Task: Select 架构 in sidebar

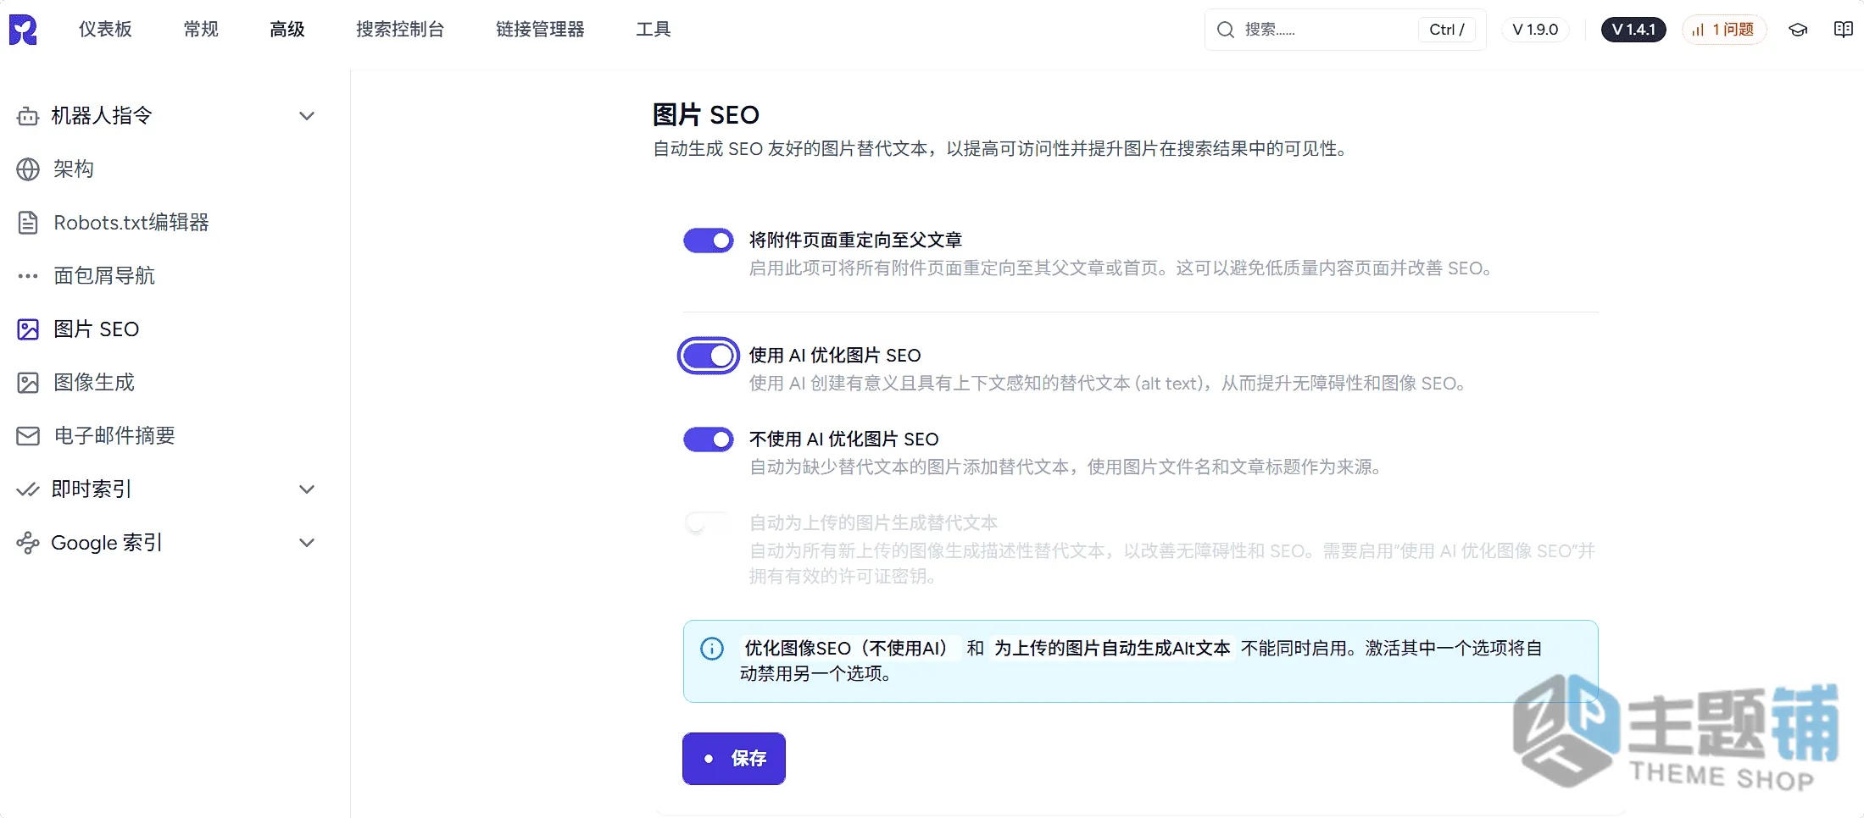Action: pos(73,169)
